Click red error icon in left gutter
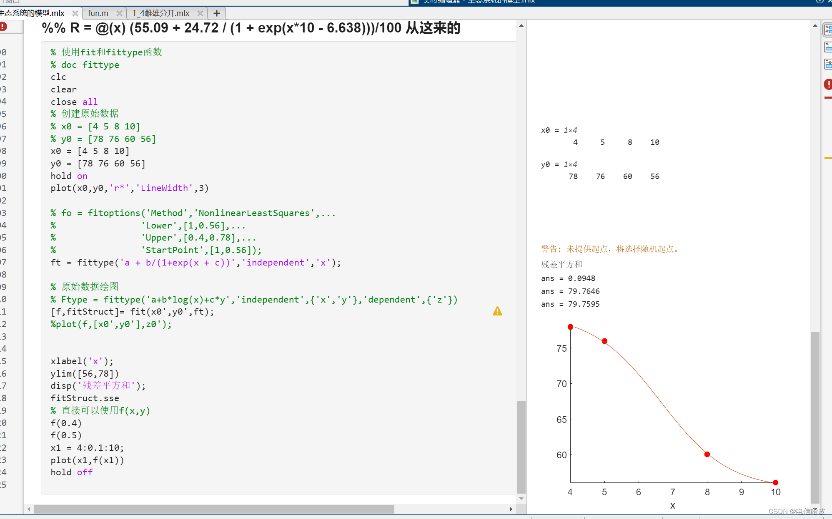 3,27
